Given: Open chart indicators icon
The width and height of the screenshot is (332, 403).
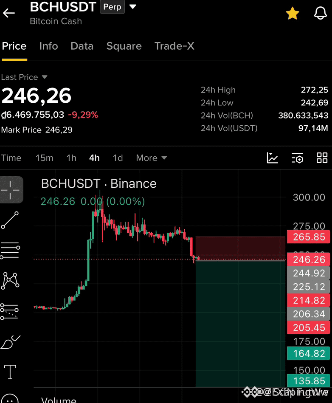Looking at the screenshot, I should [x=273, y=158].
